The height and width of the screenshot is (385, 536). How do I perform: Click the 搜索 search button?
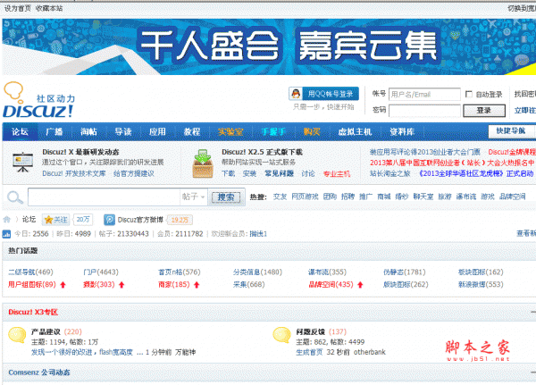pyautogui.click(x=226, y=197)
